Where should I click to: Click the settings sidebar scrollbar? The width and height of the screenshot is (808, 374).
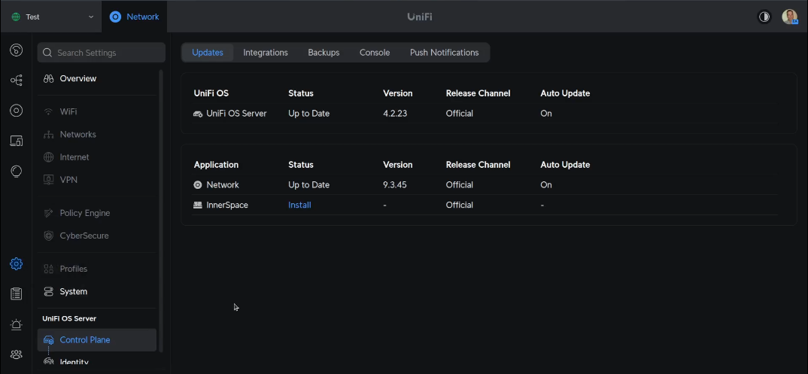coord(161,211)
